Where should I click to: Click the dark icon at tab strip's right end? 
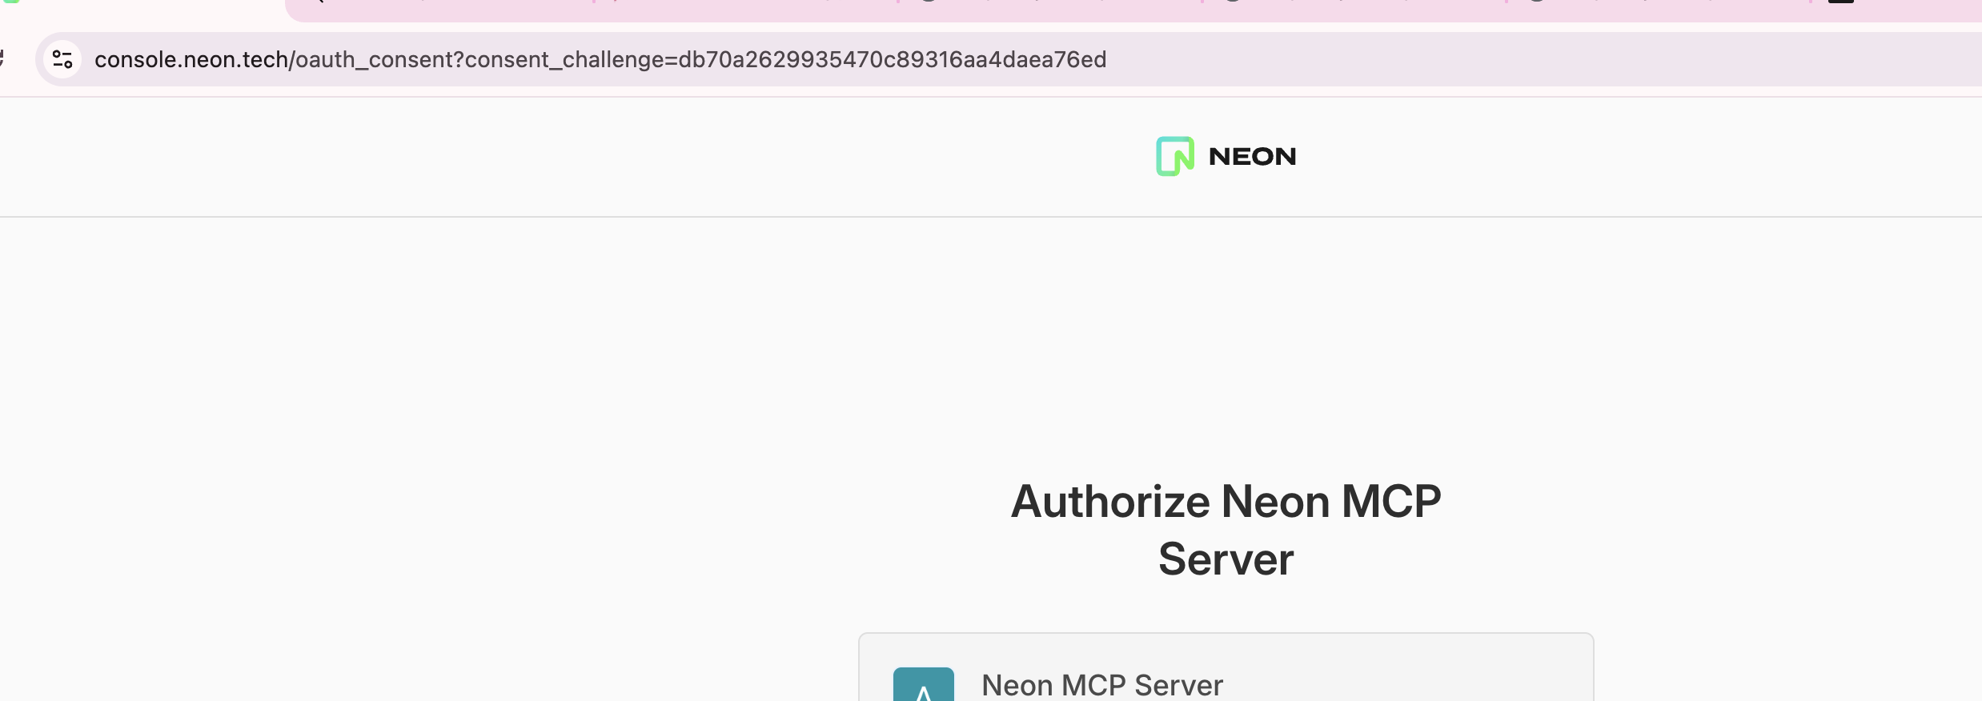[1841, 2]
